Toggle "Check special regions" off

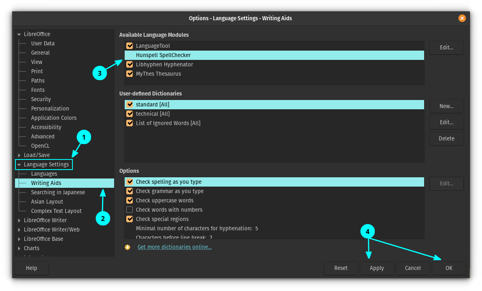pos(130,219)
